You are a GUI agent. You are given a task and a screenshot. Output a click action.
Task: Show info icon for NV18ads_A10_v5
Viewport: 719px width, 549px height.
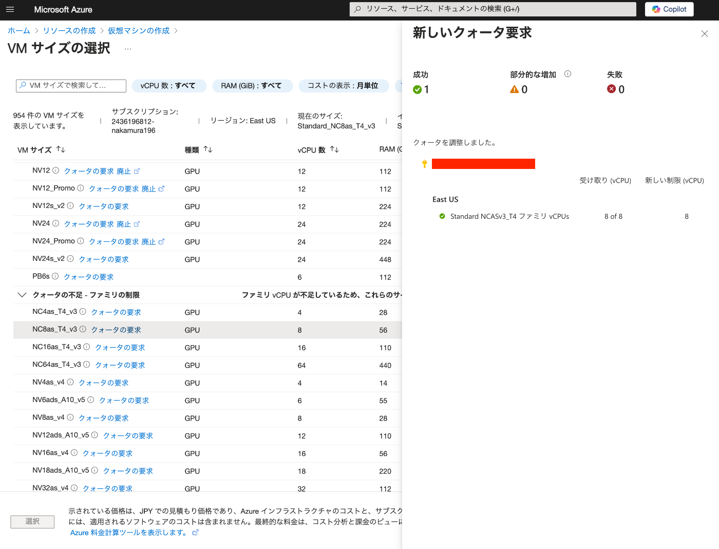coord(94,470)
